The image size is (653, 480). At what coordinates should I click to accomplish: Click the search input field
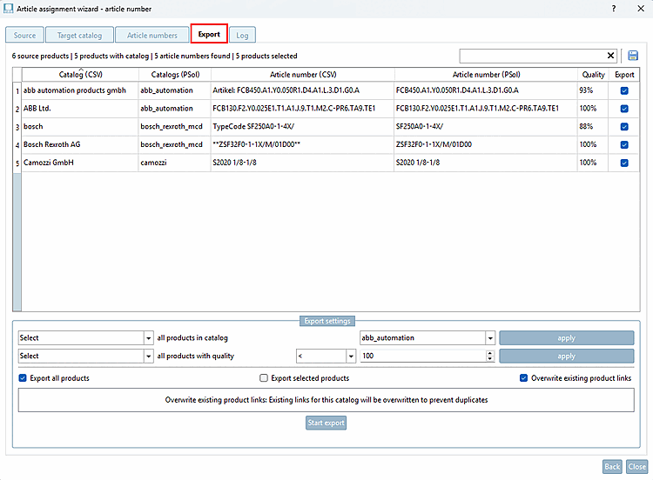(x=533, y=56)
